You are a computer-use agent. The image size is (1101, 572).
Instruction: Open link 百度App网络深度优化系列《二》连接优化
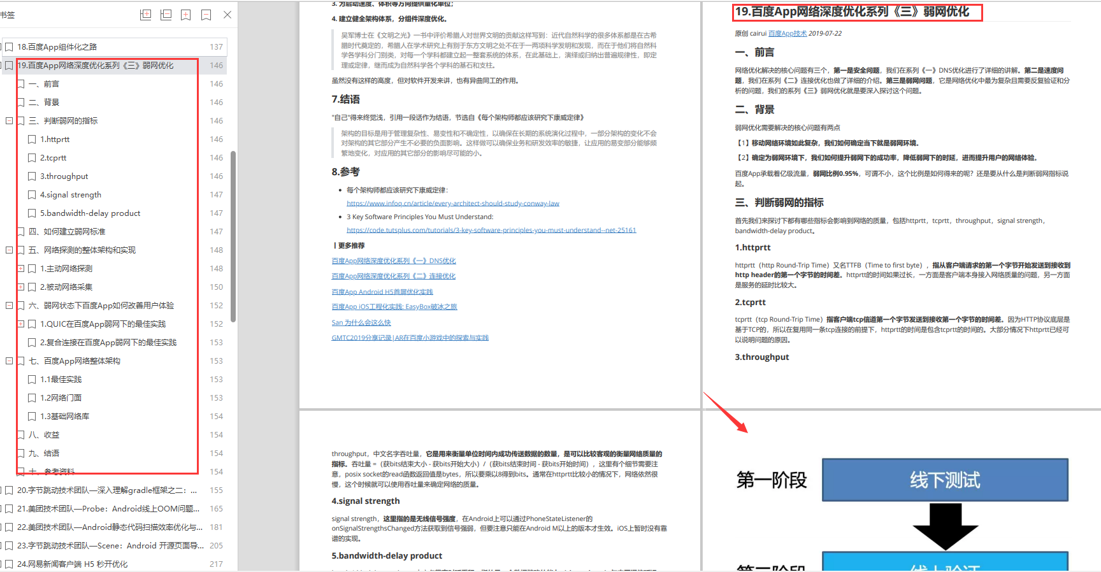(x=394, y=276)
